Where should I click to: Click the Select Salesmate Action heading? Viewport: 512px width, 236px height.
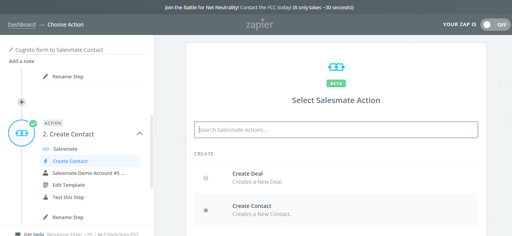[336, 100]
